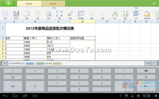Viewport: 159px width, 99px height.
Task: Tap the yen (¥) currency key
Action: tap(35, 86)
